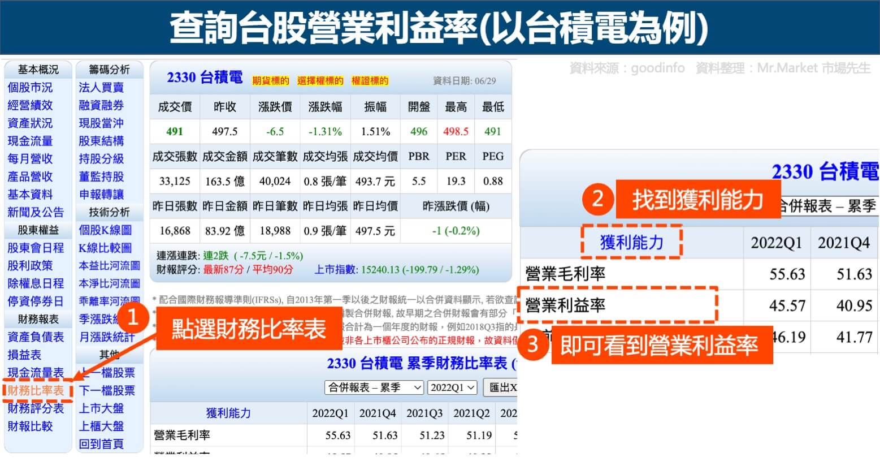880x461 pixels.
Task: Return via the 回到首頁 link
Action: point(101,444)
